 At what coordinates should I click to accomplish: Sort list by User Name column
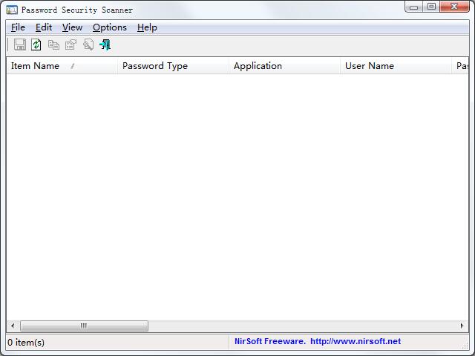[x=370, y=66]
